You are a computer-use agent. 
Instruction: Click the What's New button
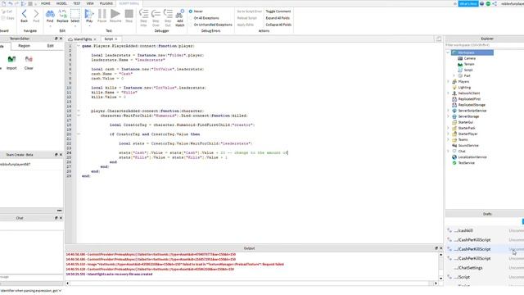point(468,3)
